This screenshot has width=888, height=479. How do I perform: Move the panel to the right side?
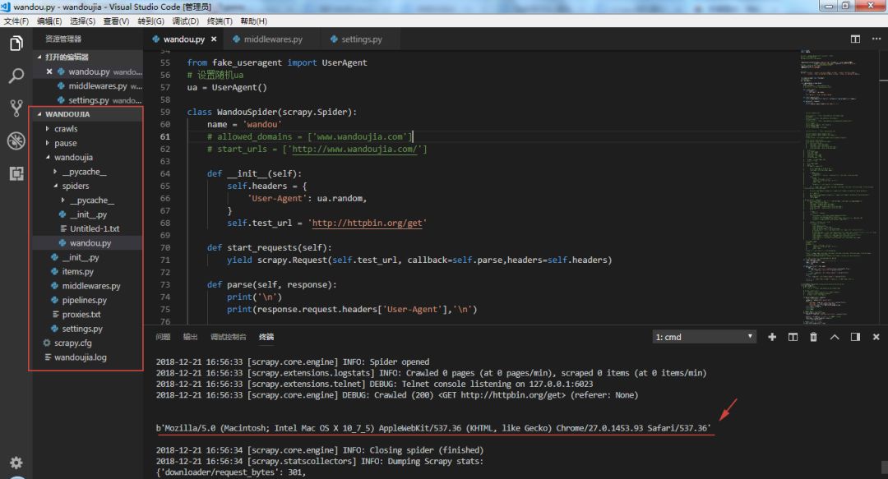(x=855, y=337)
